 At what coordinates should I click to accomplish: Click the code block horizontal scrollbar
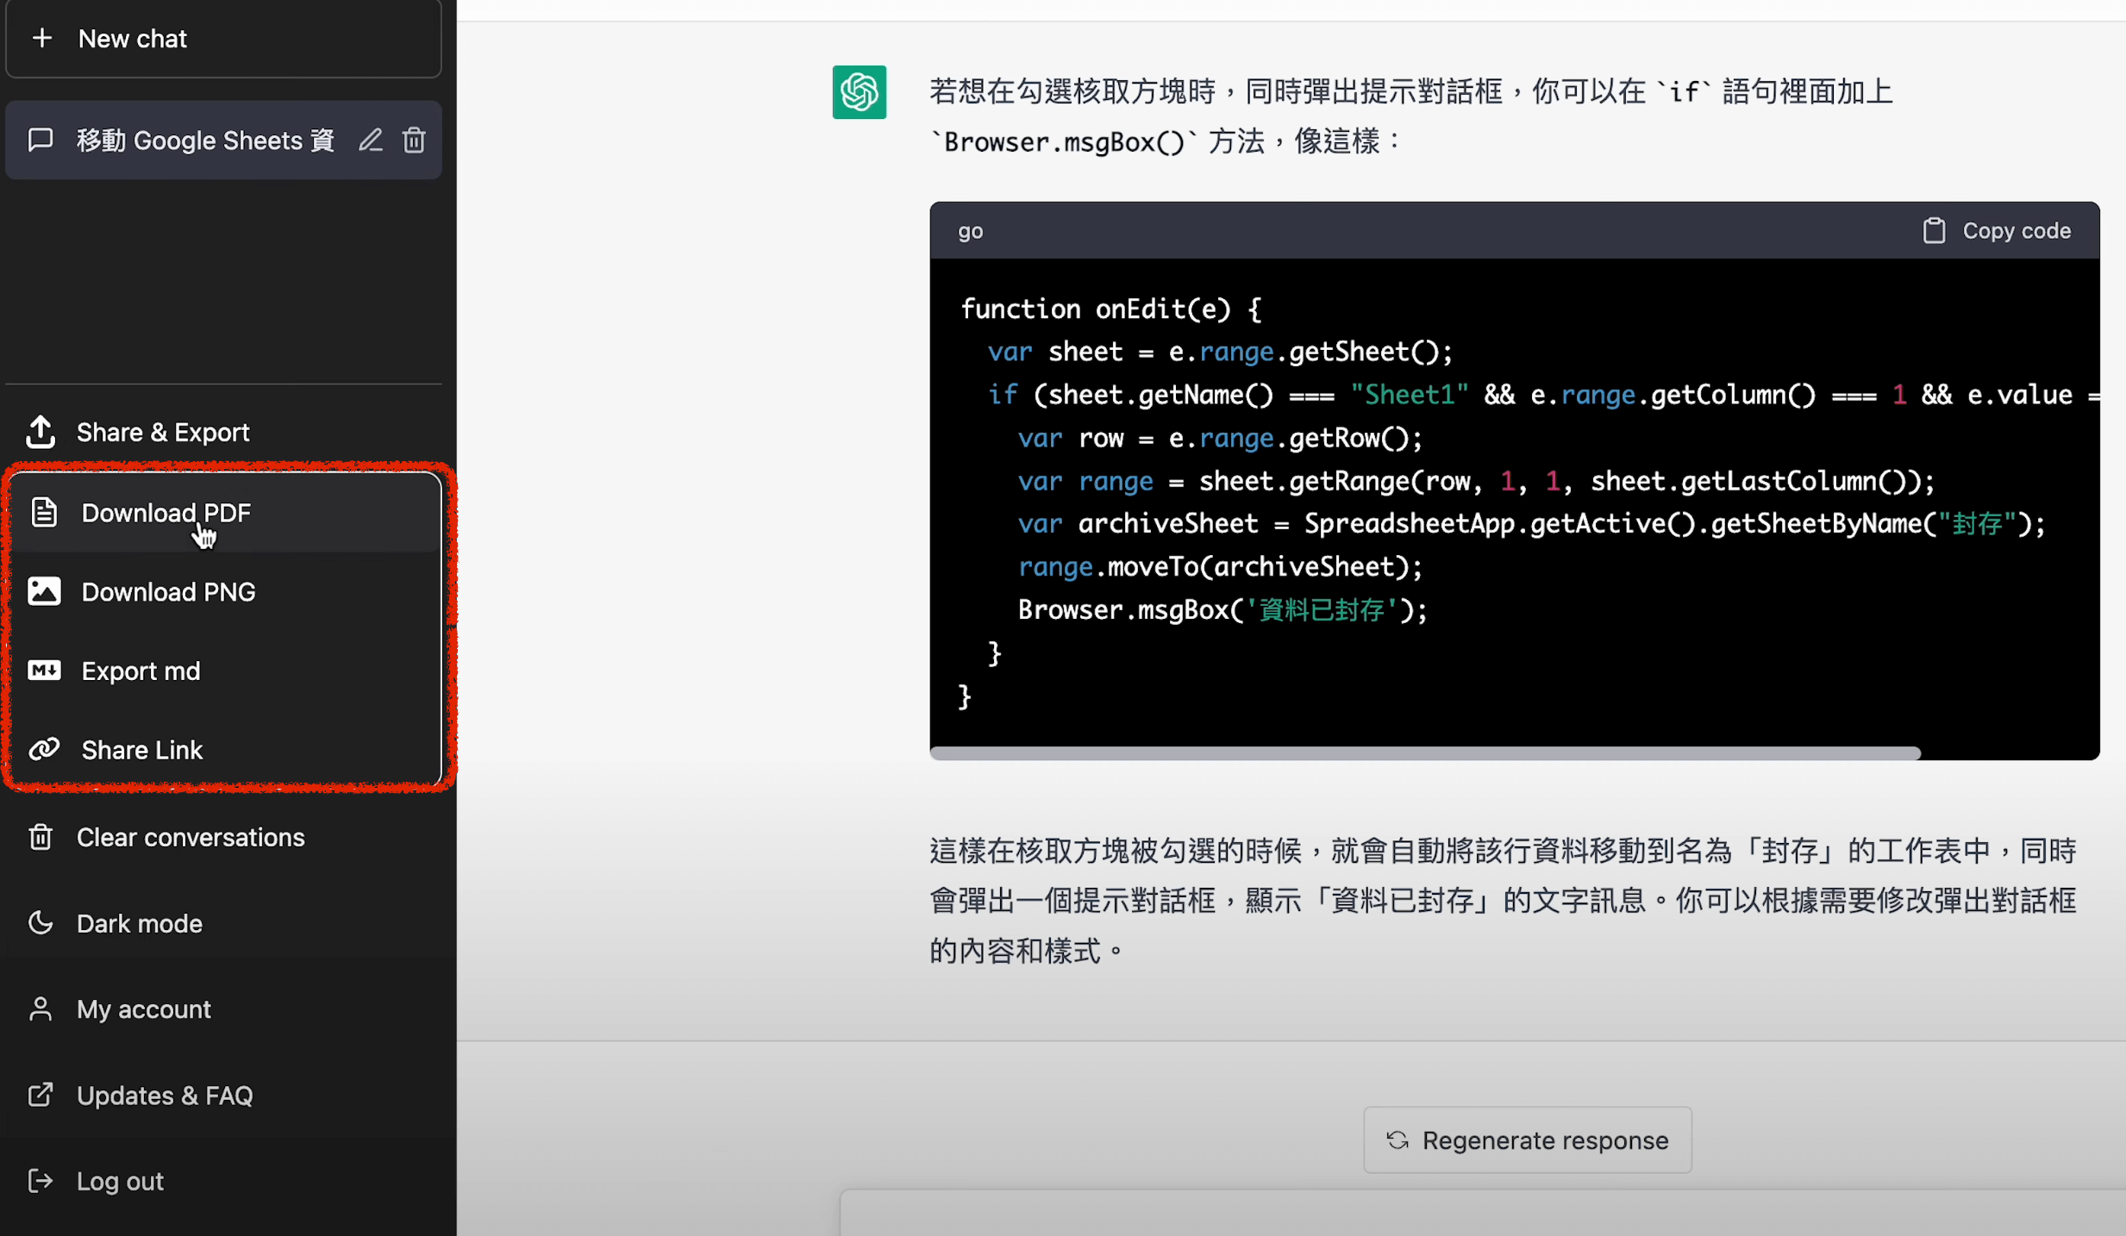click(1424, 753)
